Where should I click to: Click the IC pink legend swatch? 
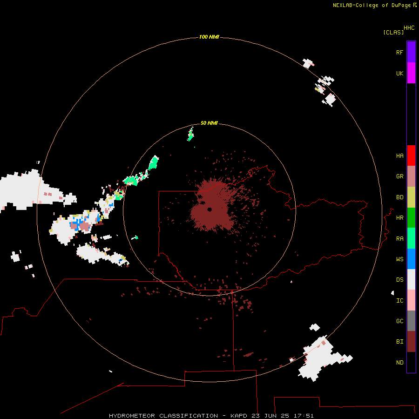(x=411, y=300)
